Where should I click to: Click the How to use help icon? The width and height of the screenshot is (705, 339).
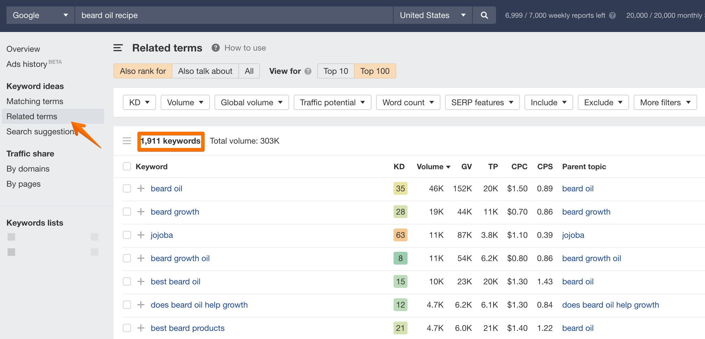point(215,48)
